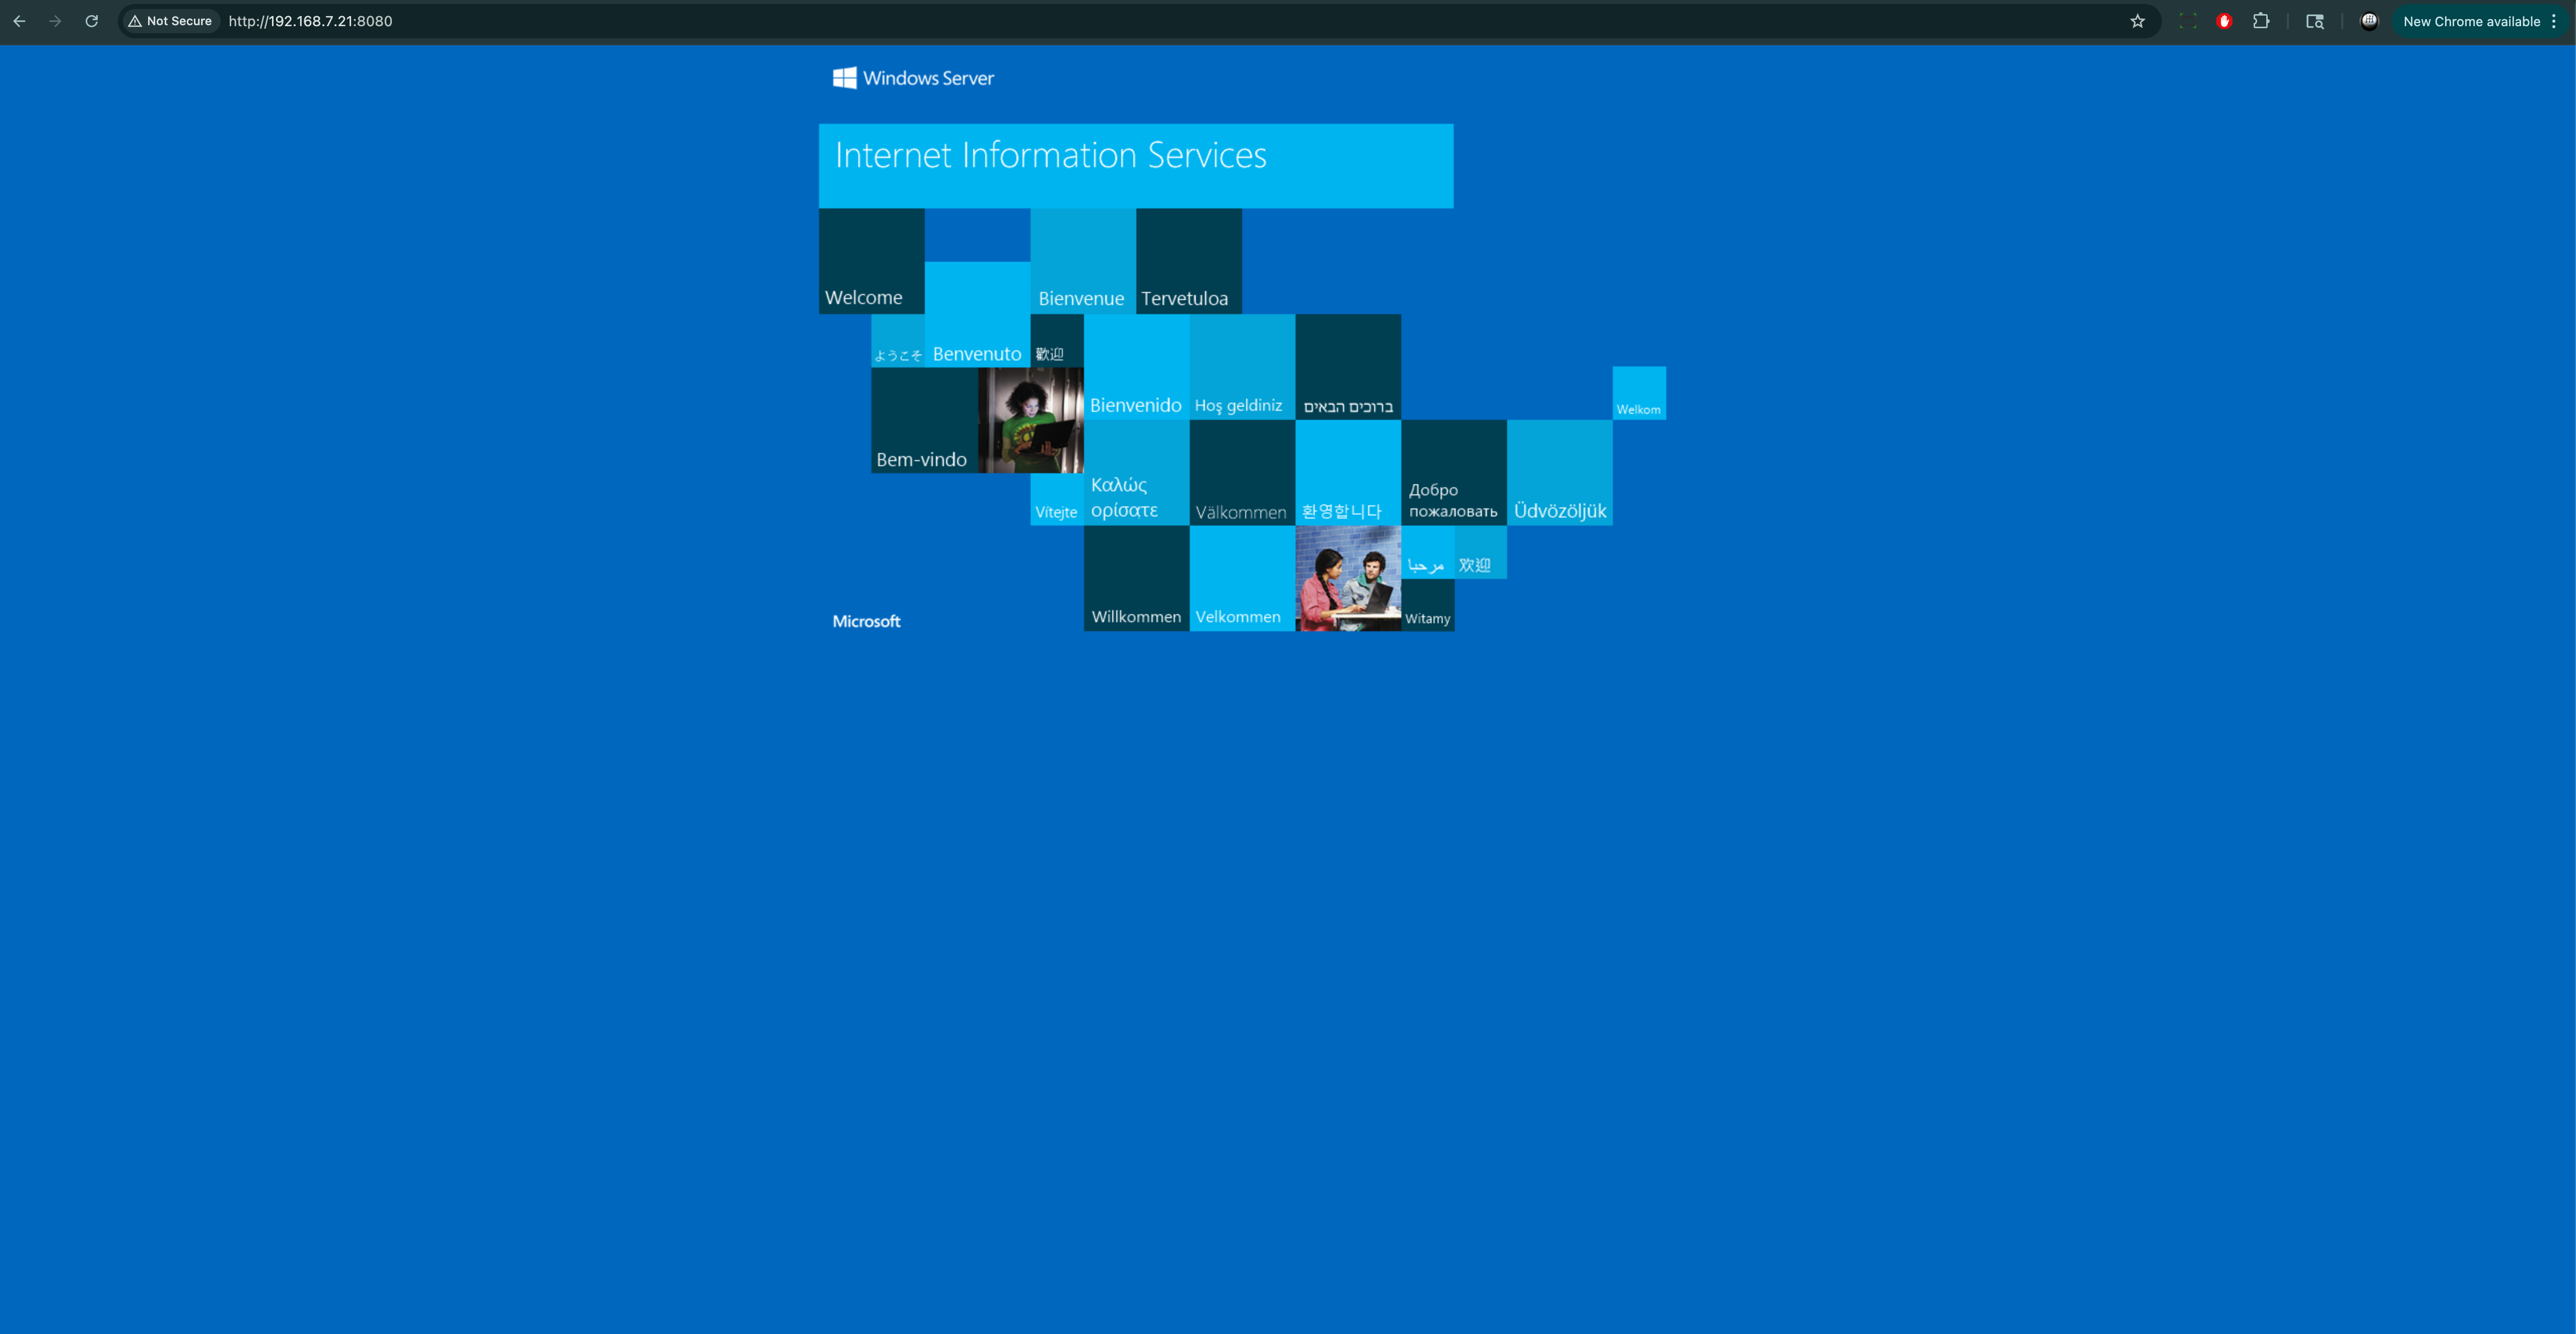Image resolution: width=2576 pixels, height=1334 pixels.
Task: Click the small Welkom tile
Action: point(1639,393)
